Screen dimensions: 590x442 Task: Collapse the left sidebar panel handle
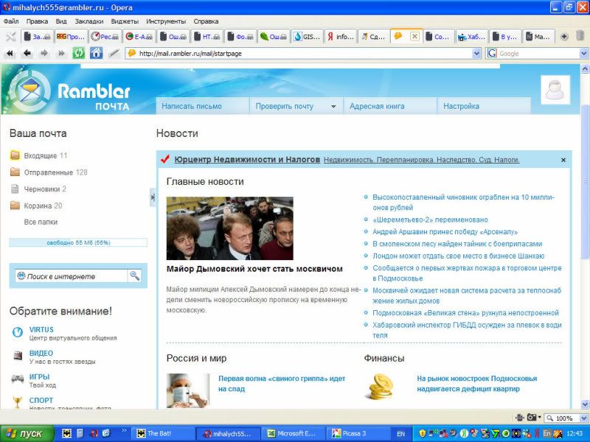[153, 197]
